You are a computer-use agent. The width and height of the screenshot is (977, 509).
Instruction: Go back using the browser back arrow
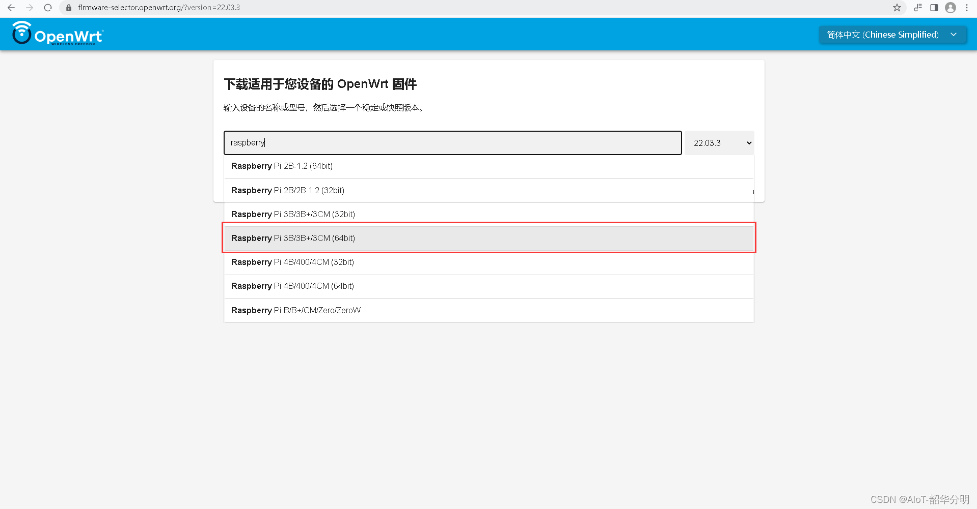[11, 8]
